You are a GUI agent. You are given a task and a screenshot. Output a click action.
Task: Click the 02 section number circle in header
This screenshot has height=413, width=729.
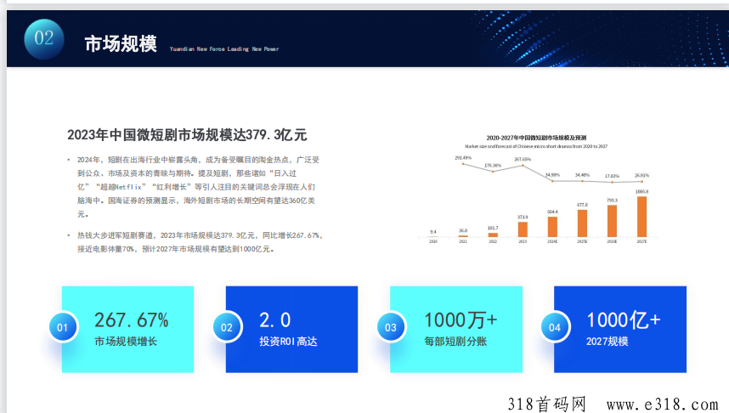click(x=44, y=39)
